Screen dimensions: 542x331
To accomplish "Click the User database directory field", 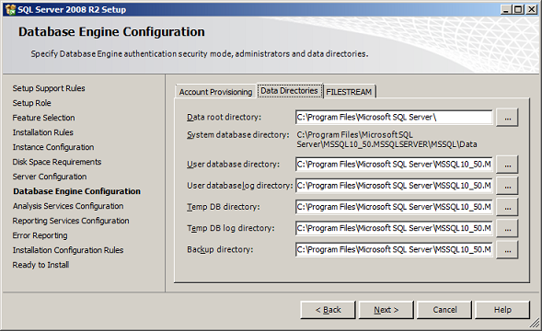I will pos(394,165).
